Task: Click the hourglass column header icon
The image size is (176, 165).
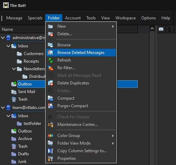Action: point(169,29)
